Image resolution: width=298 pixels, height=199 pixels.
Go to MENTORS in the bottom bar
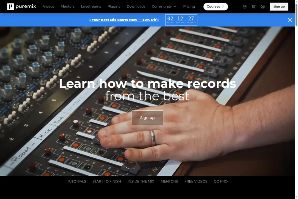pyautogui.click(x=169, y=181)
